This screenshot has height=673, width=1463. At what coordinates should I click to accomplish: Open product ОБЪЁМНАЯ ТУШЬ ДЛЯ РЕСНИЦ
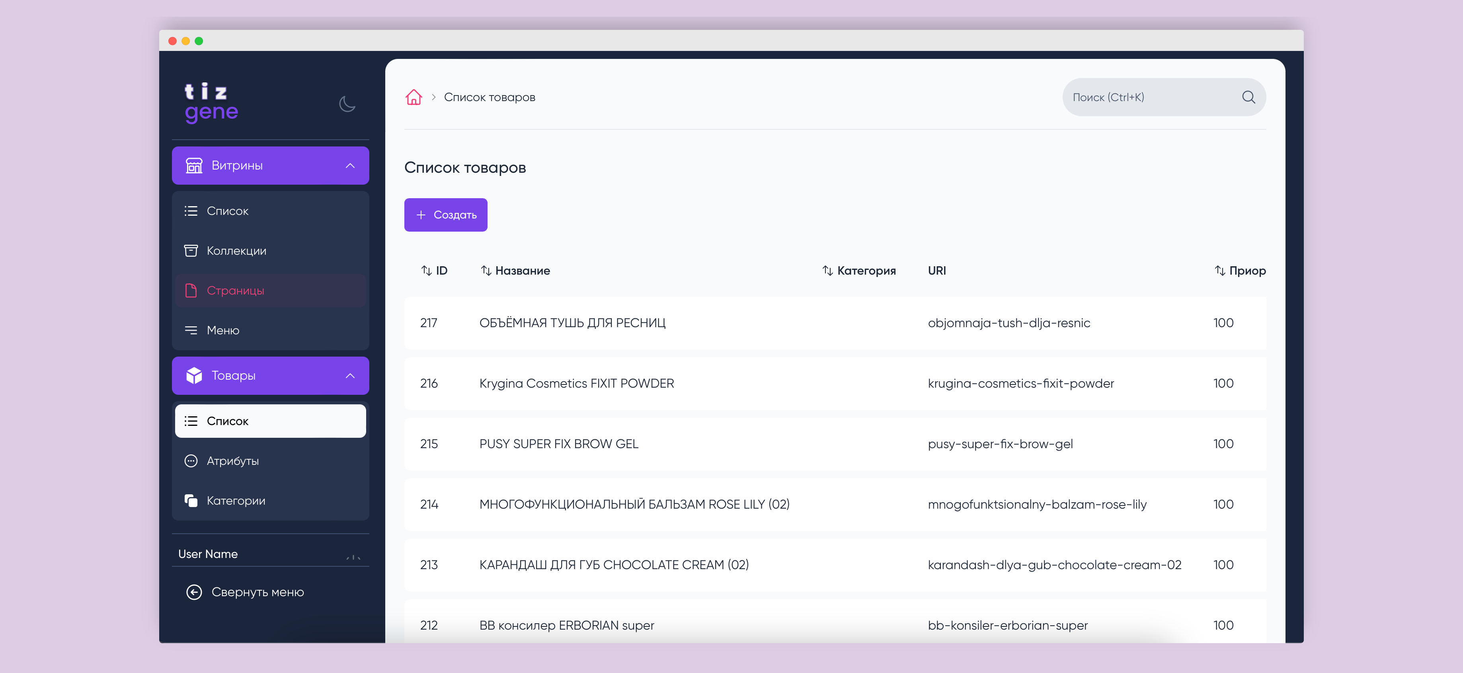pyautogui.click(x=572, y=323)
